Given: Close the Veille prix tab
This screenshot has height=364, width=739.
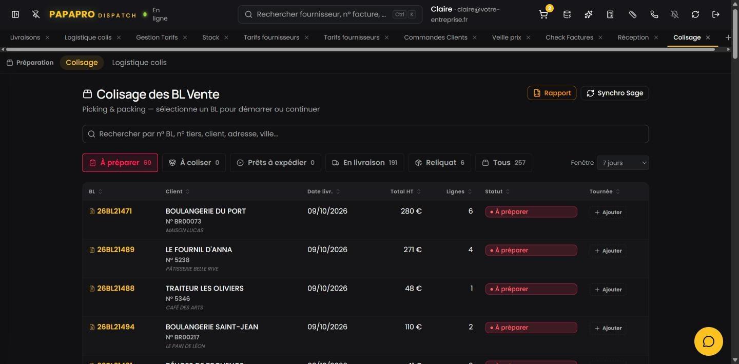Looking at the screenshot, I should [528, 37].
